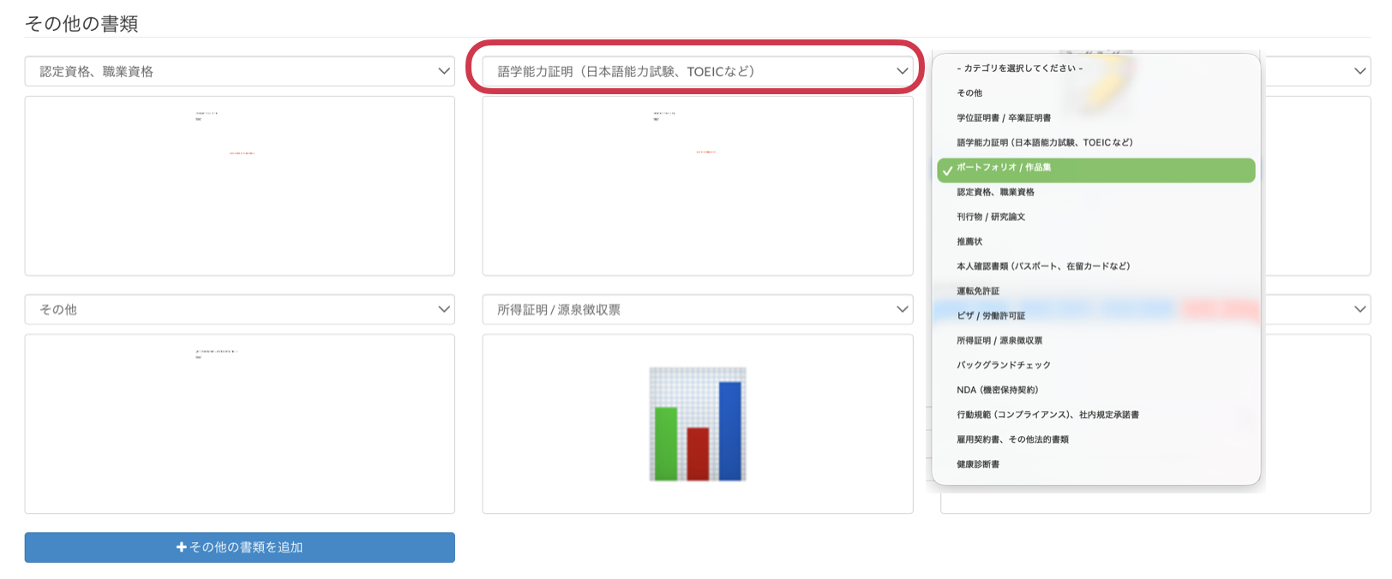1392x579 pixels.
Task: Click the bar chart document thumbnail
Action: point(697,424)
